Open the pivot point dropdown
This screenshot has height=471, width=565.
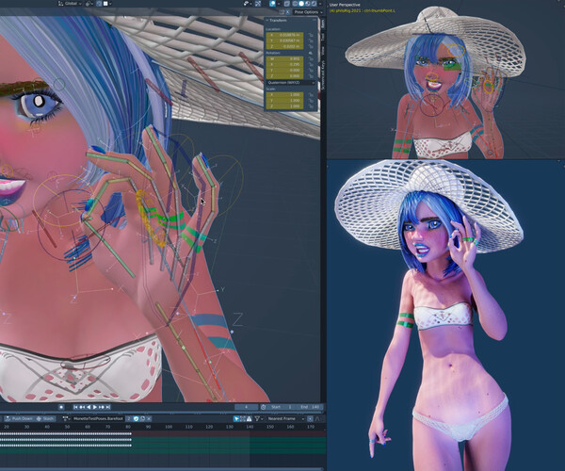tap(89, 4)
